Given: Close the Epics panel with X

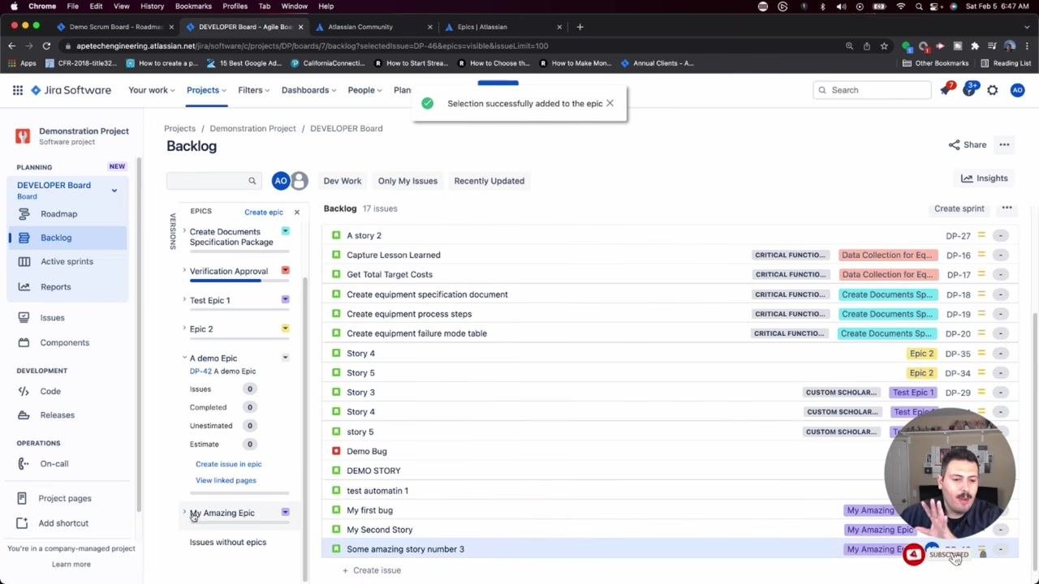Looking at the screenshot, I should [296, 212].
